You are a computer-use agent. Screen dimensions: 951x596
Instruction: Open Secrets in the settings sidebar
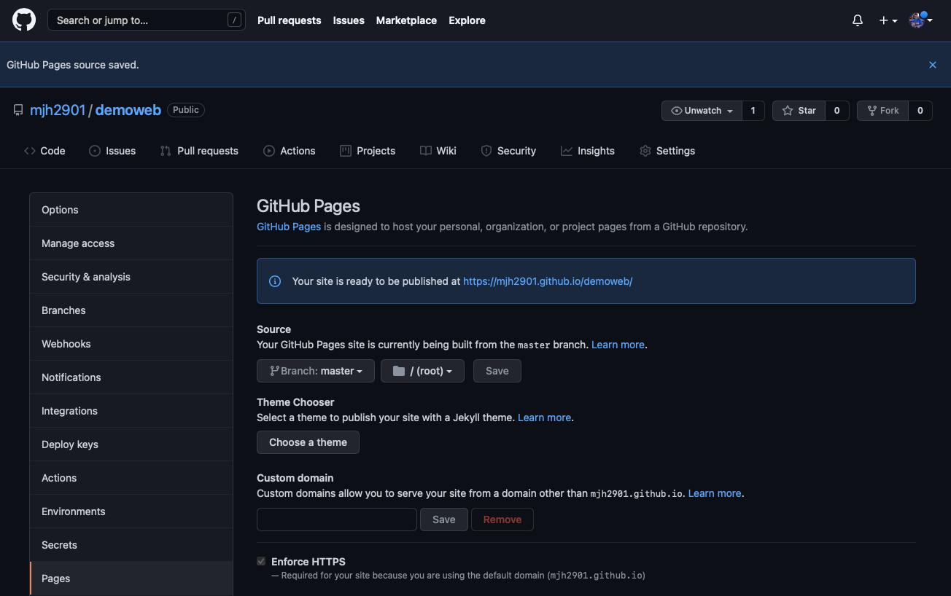(x=131, y=545)
